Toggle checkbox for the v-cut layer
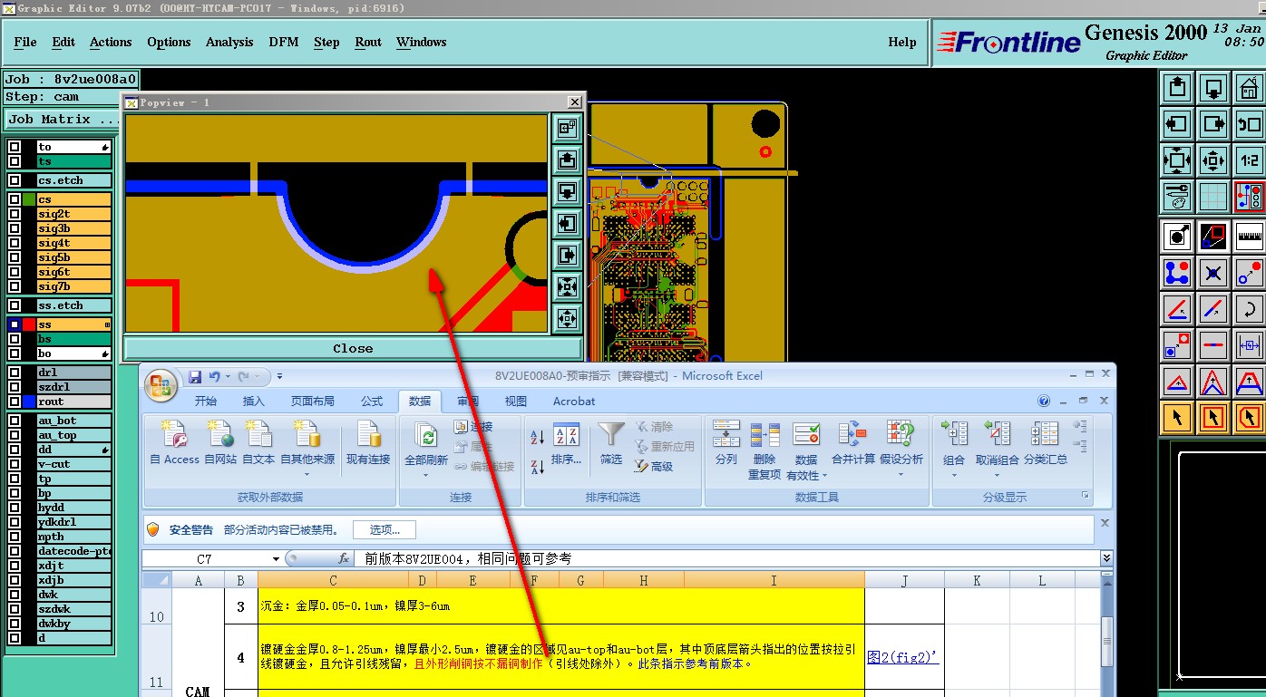 pos(15,464)
